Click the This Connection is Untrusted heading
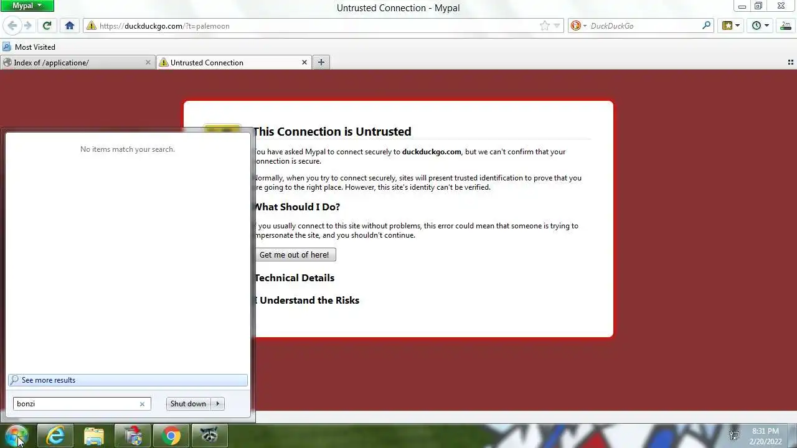This screenshot has width=797, height=448. 332,131
